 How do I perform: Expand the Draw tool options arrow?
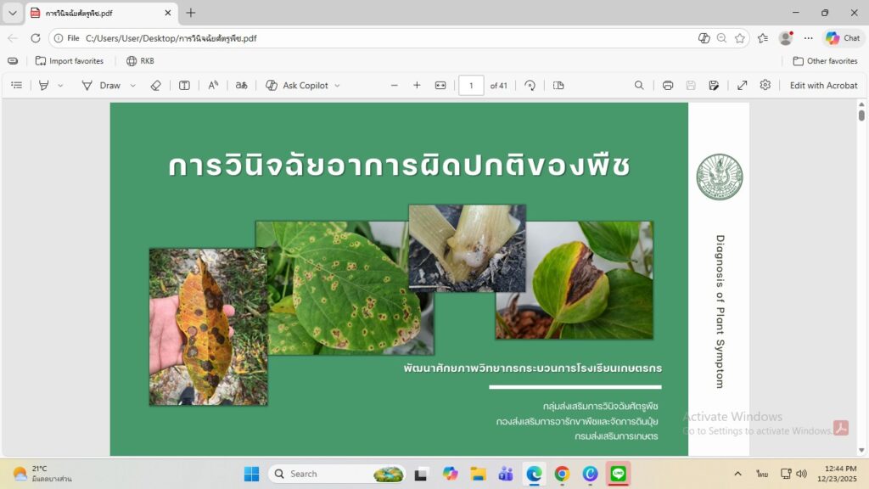[x=133, y=85]
